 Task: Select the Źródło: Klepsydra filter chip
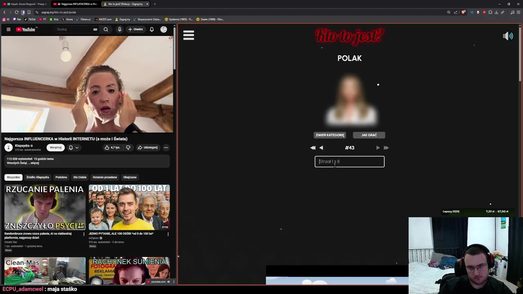click(x=38, y=177)
